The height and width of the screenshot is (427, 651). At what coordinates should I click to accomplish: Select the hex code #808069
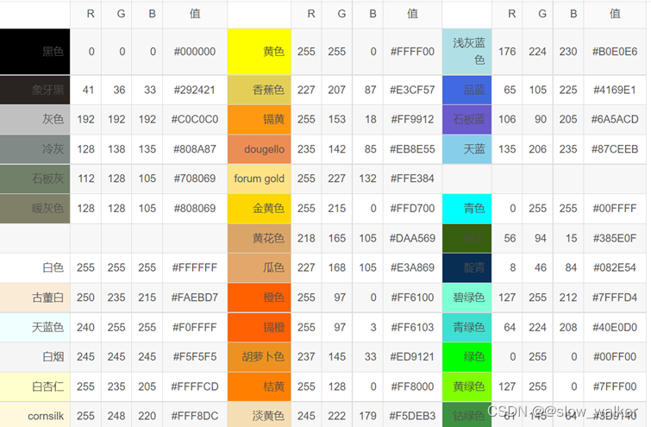(195, 209)
